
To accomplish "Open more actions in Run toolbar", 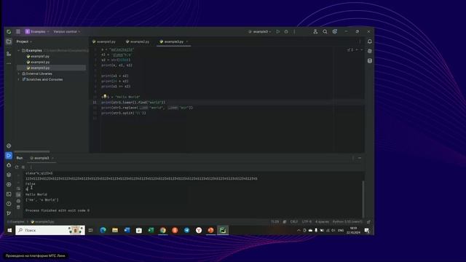I will [x=31, y=167].
